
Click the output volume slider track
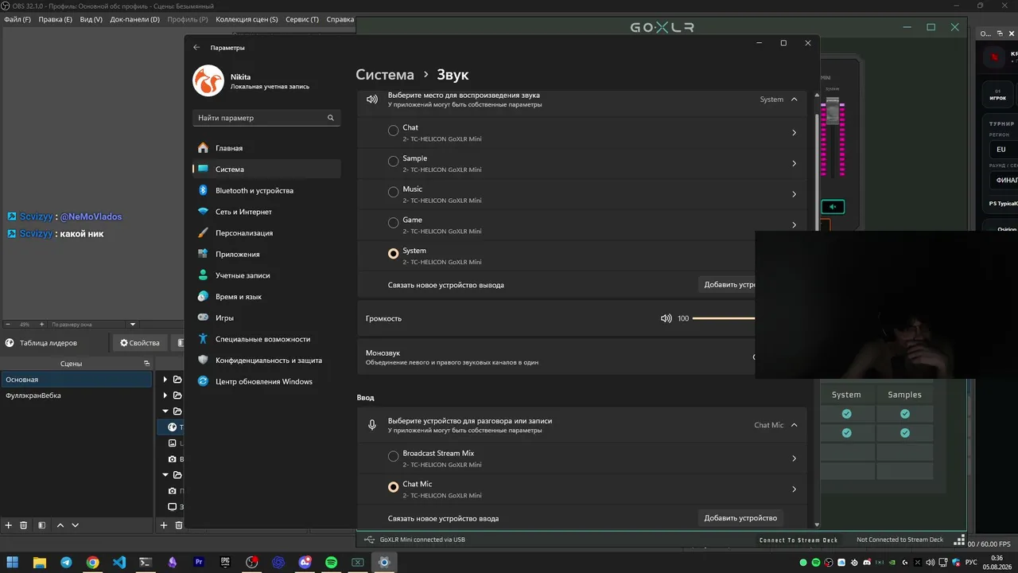[x=724, y=318]
